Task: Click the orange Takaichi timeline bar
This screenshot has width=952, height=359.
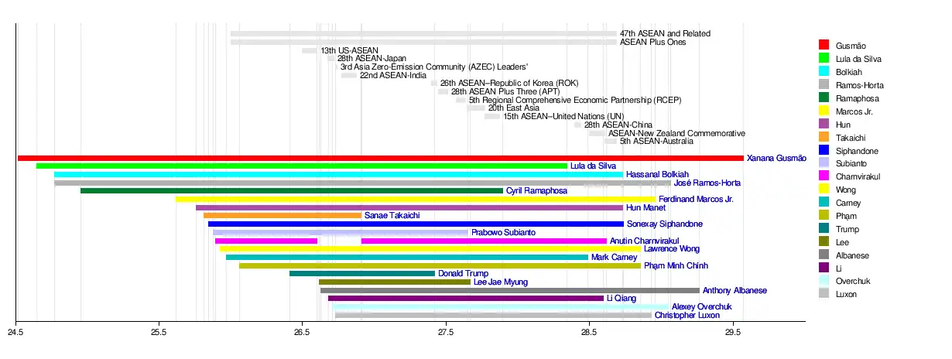Action: [283, 215]
